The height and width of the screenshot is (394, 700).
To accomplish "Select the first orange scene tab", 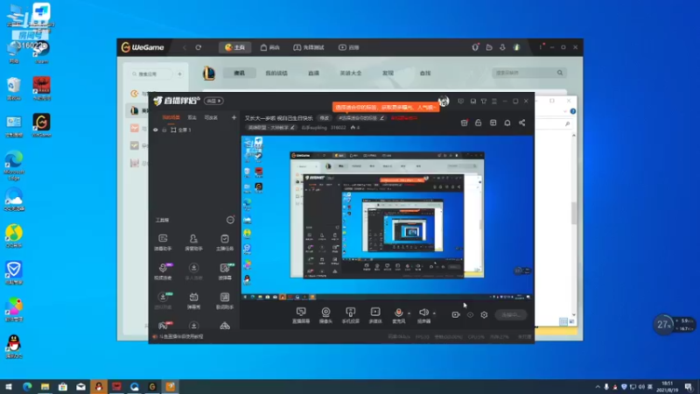I will pyautogui.click(x=171, y=117).
